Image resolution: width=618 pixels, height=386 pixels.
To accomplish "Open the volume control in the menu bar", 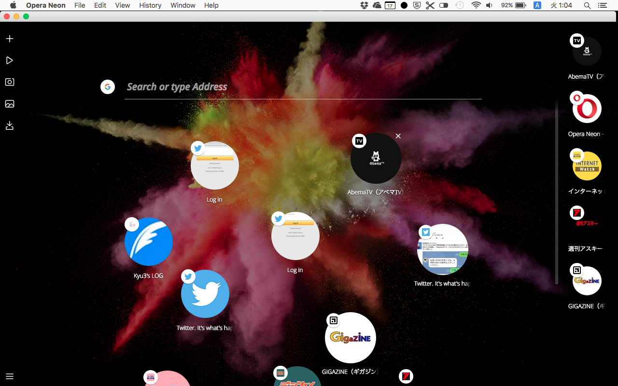I will (489, 5).
